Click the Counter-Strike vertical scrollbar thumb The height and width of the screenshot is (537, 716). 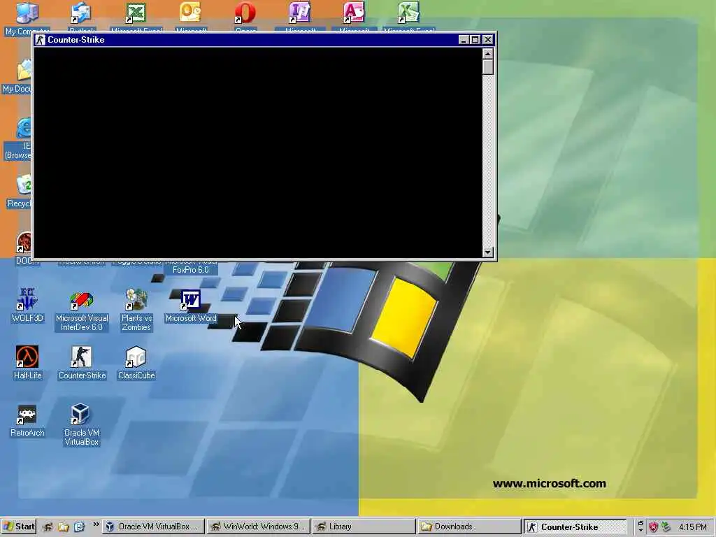pos(487,67)
